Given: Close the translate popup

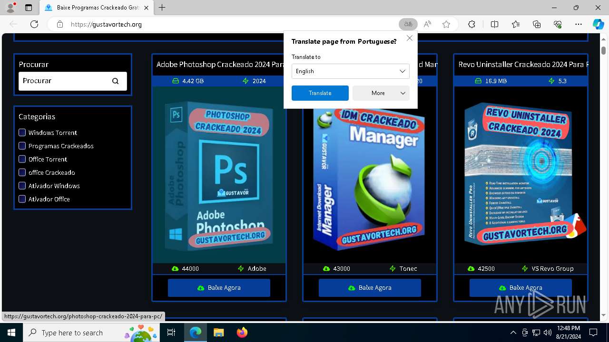Looking at the screenshot, I should point(410,38).
